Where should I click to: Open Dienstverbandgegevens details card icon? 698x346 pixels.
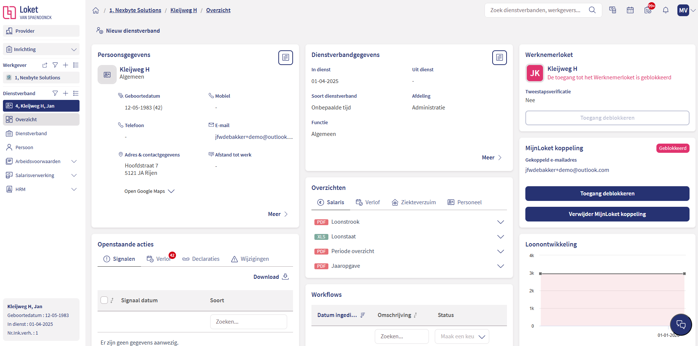click(499, 58)
